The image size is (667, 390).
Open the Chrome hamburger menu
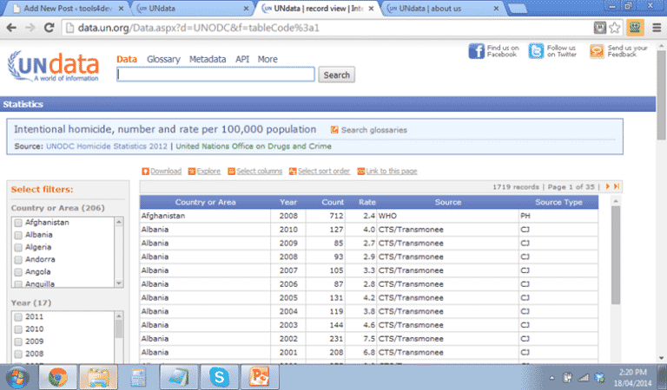click(656, 27)
